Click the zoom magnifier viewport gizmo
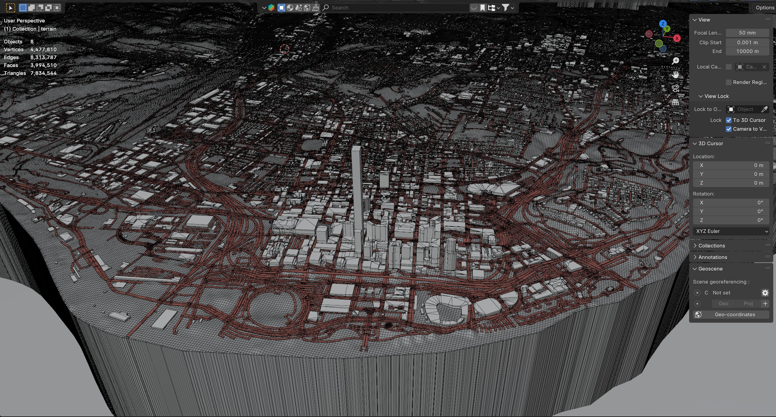This screenshot has height=417, width=776. [675, 61]
